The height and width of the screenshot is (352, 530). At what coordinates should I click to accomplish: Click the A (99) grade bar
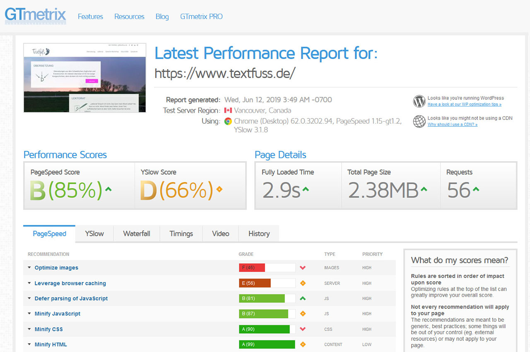click(267, 345)
